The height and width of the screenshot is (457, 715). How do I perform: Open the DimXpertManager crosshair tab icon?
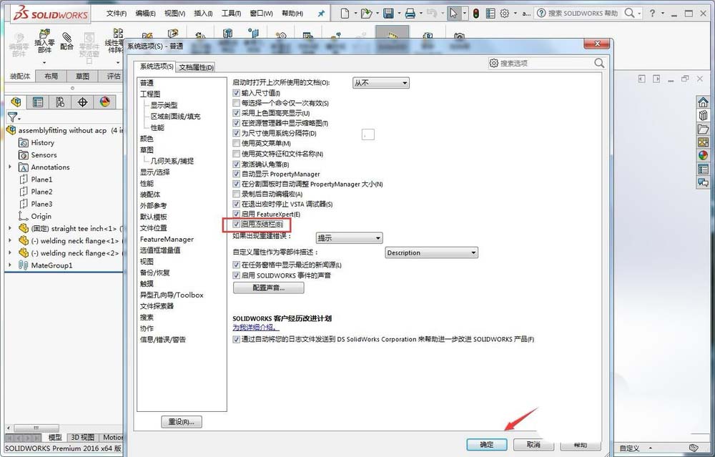(82, 102)
